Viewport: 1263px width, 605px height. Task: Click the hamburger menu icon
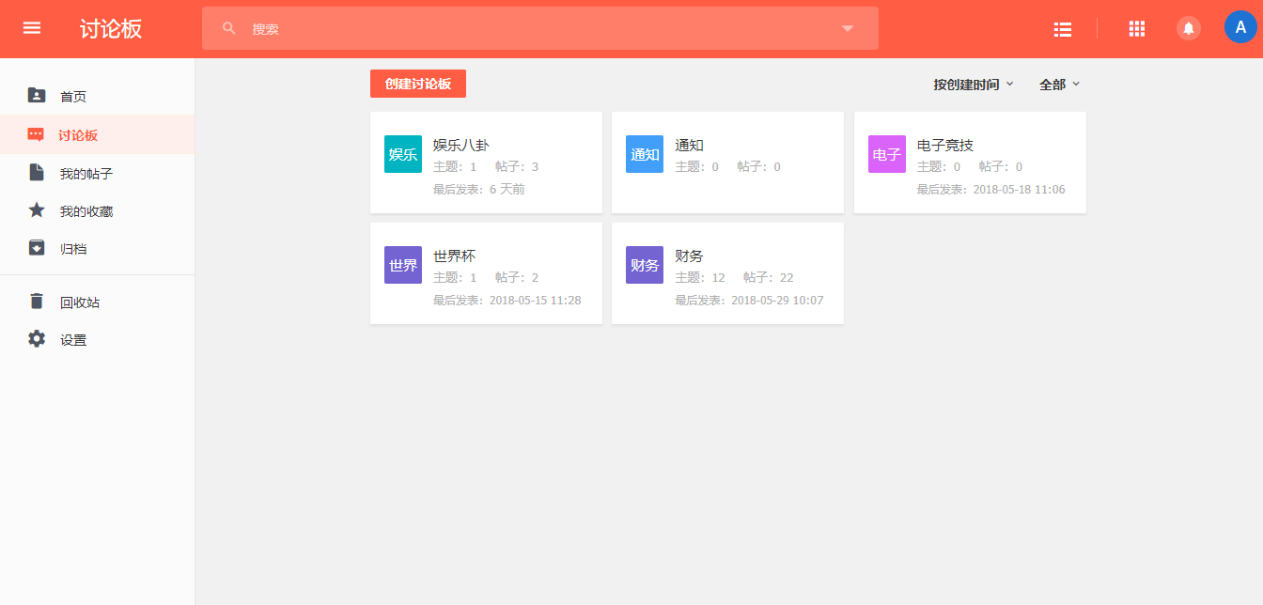coord(32,28)
